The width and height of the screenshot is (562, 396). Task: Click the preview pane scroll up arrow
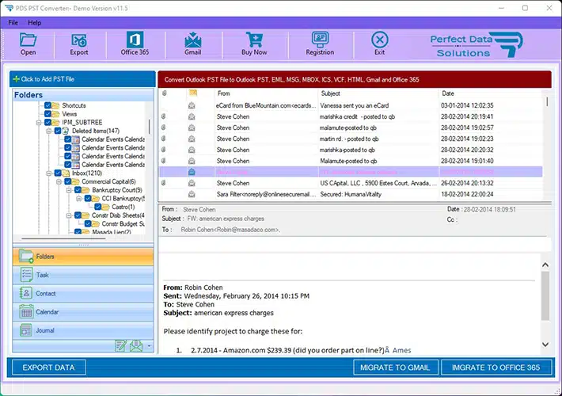[x=545, y=265]
